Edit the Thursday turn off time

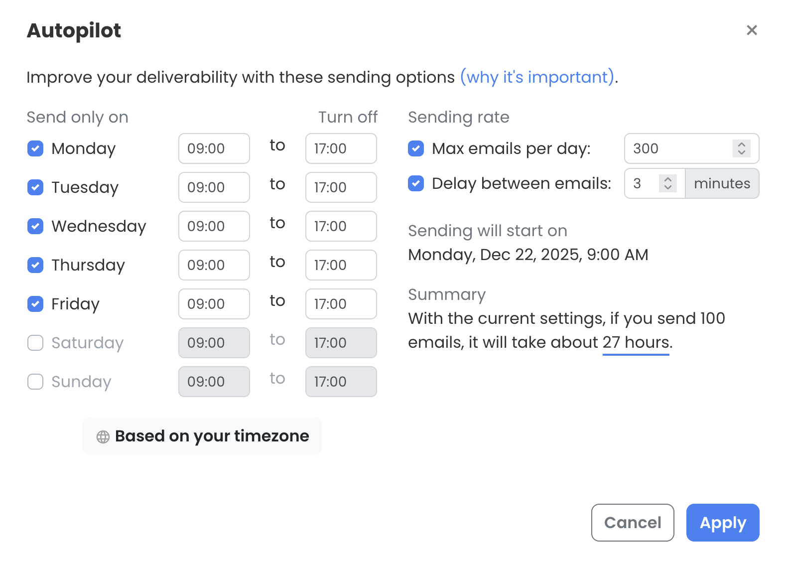coord(341,265)
